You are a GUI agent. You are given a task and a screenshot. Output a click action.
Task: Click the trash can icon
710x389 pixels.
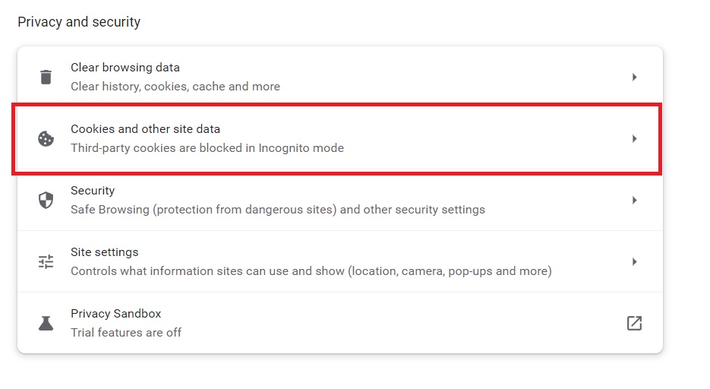46,77
